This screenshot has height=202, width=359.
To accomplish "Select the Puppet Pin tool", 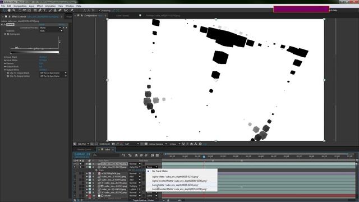I will (72, 10).
